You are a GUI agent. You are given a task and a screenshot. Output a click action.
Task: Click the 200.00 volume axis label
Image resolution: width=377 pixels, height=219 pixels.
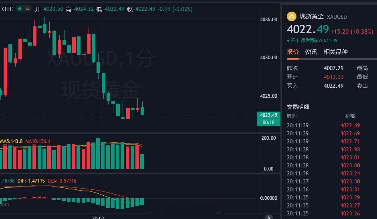click(268, 138)
